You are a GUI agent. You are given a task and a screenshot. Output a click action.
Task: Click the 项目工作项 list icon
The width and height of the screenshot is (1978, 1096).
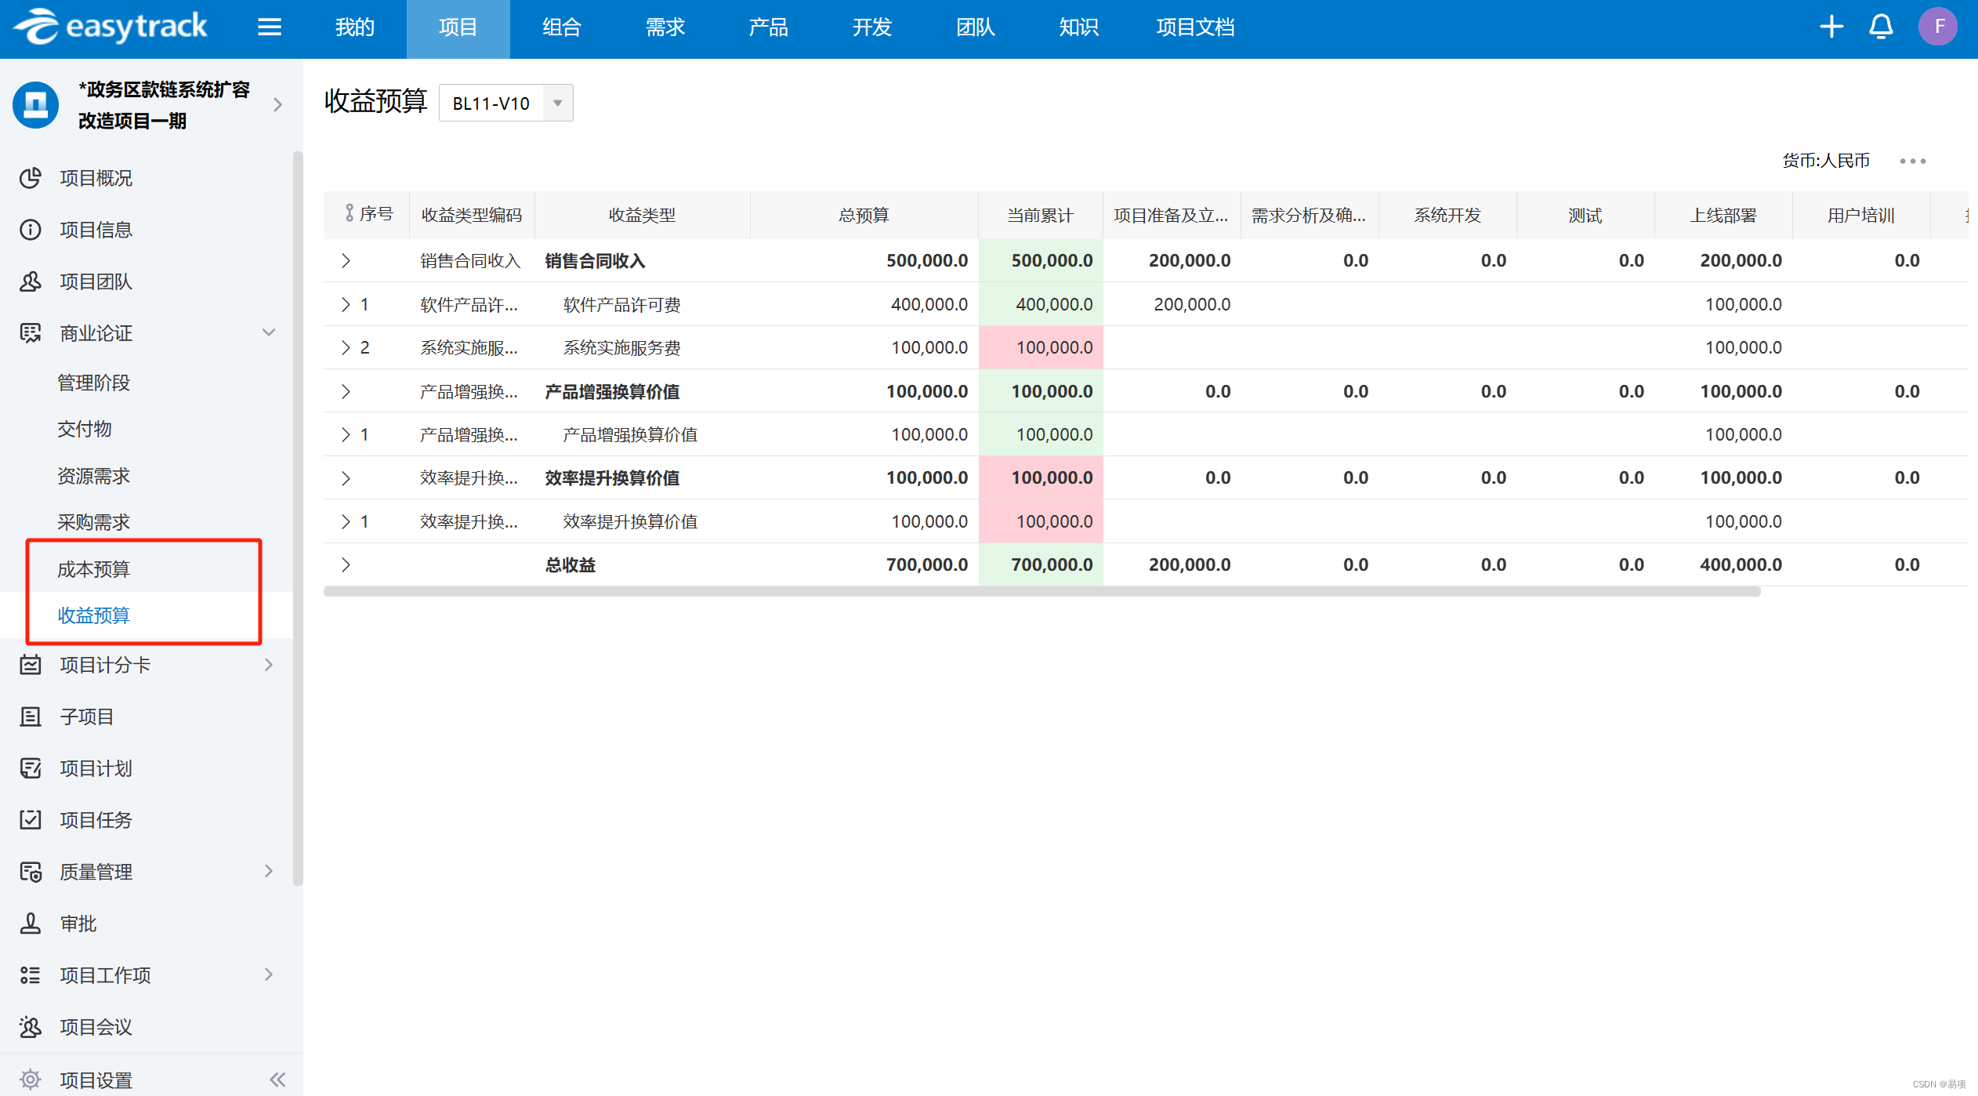(31, 975)
